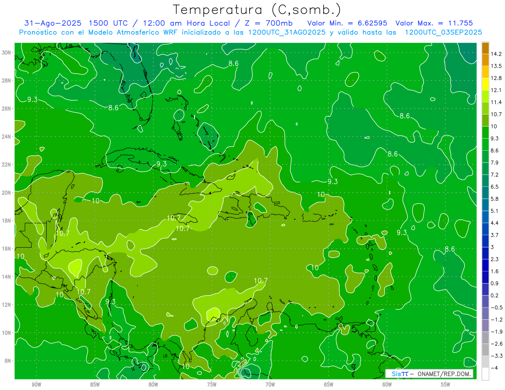Screen dimensions: 505x390
Task: Click the '14N' latitude axis label
Action: 6,277
